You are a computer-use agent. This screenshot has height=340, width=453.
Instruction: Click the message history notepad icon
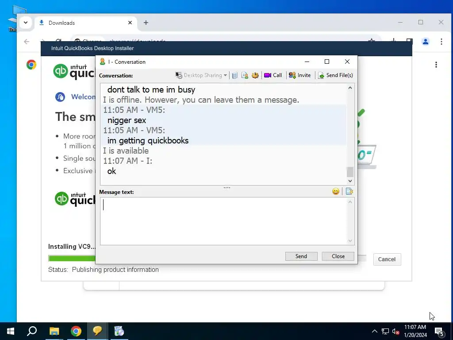(235, 75)
